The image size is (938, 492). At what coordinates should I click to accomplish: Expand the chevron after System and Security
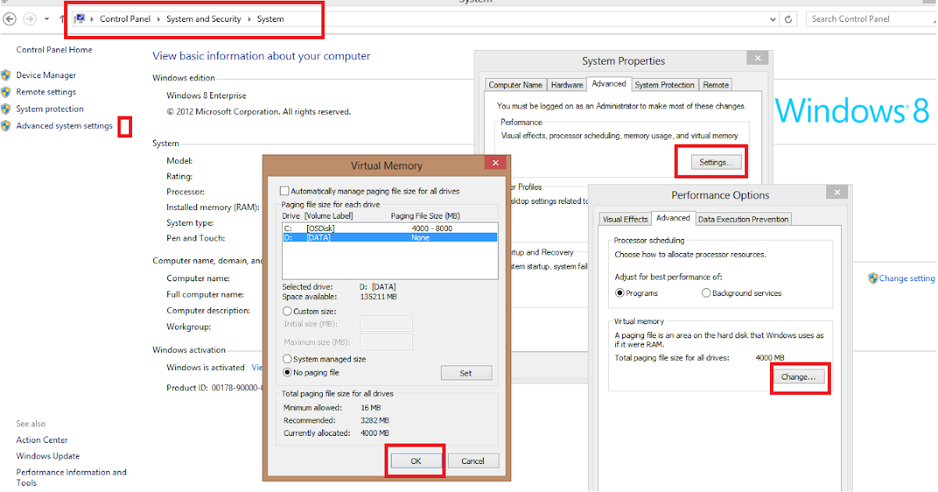point(250,19)
